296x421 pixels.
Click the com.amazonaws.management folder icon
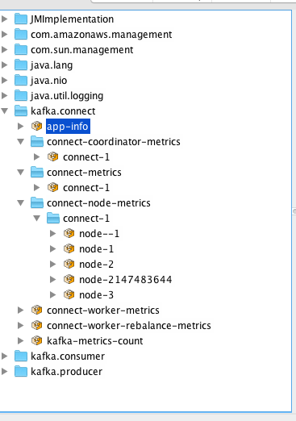click(x=21, y=34)
